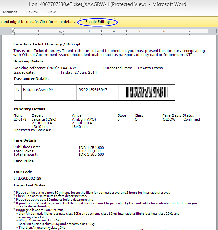
Task: Click the 'Operated by Batik Air' line
Action: point(32,130)
